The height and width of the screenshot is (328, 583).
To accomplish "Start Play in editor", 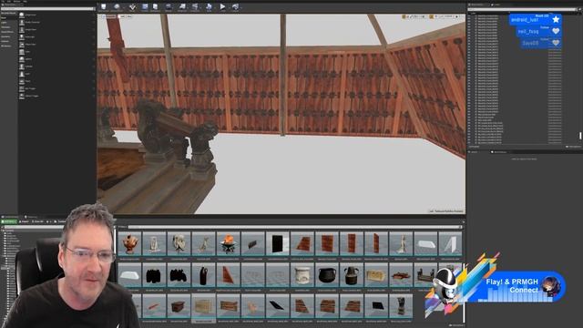I will (x=222, y=7).
